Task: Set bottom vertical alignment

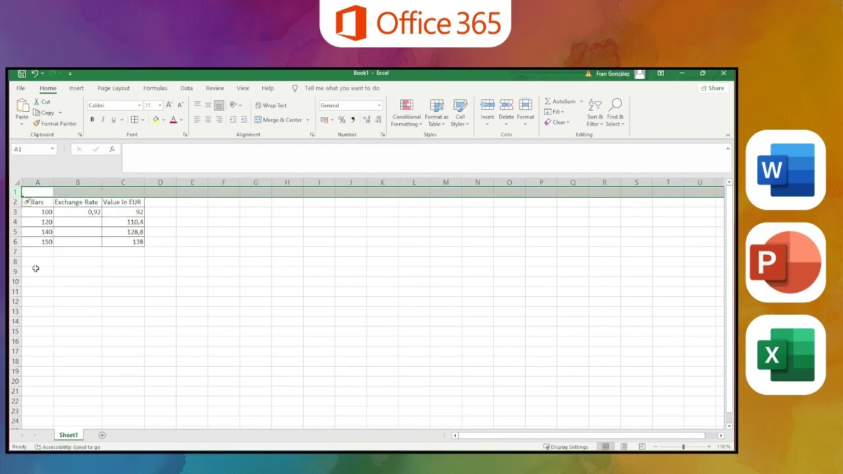Action: pos(219,105)
